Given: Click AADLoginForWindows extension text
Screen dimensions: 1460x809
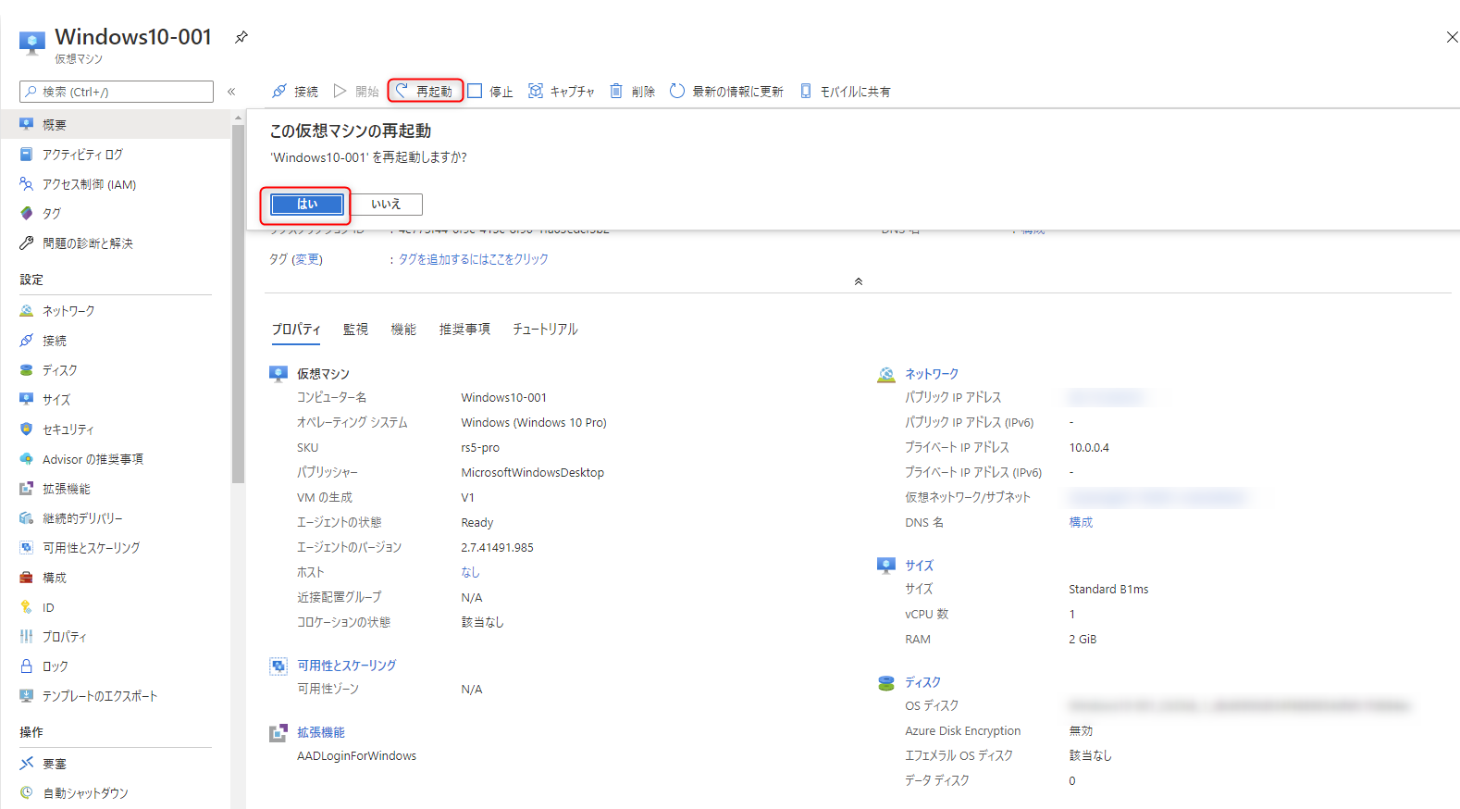Looking at the screenshot, I should pyautogui.click(x=356, y=756).
